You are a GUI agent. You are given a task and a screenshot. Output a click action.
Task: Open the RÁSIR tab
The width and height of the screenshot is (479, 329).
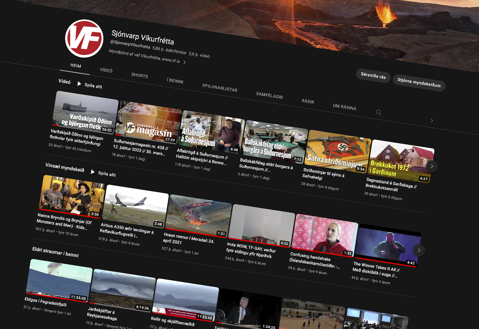coord(308,101)
